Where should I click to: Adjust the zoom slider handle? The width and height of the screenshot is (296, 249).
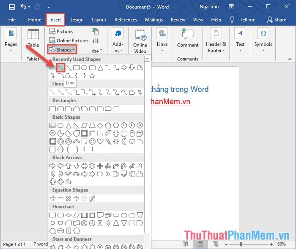(241, 244)
